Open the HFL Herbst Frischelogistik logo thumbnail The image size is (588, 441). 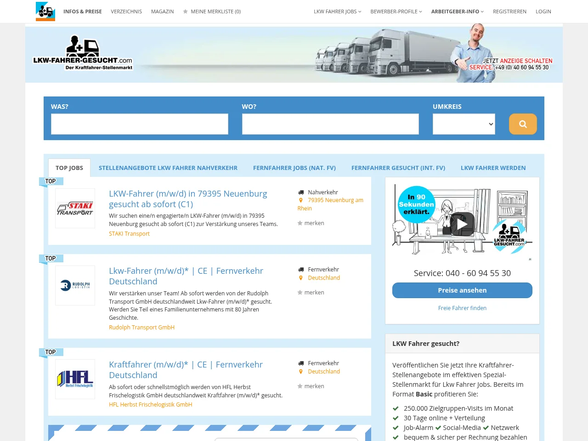(x=75, y=379)
